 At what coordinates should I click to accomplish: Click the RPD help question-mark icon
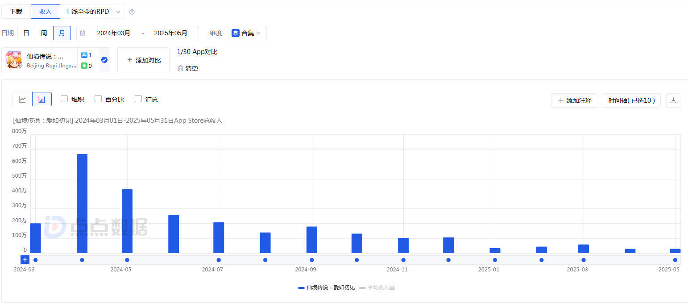pyautogui.click(x=132, y=12)
